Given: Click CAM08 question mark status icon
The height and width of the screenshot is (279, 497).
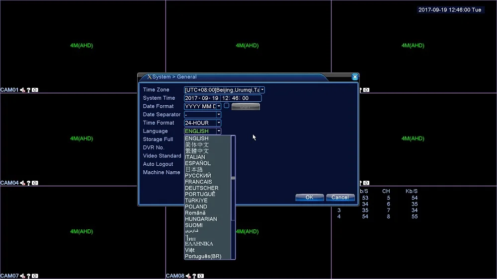Looking at the screenshot, I should (x=194, y=276).
